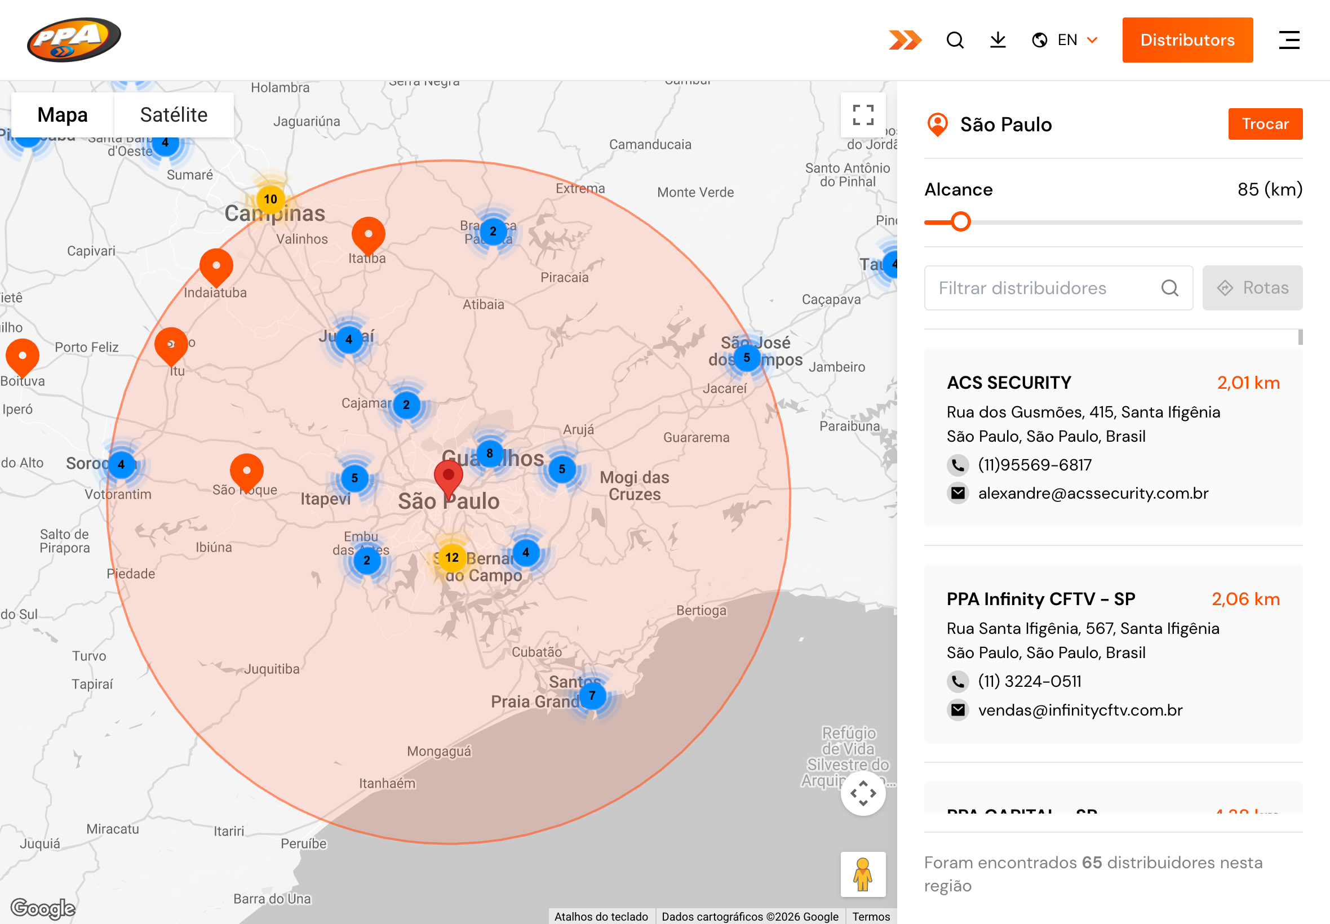Viewport: 1330px width, 924px height.
Task: Click in the Filtrar distribuidores field
Action: 1058,288
